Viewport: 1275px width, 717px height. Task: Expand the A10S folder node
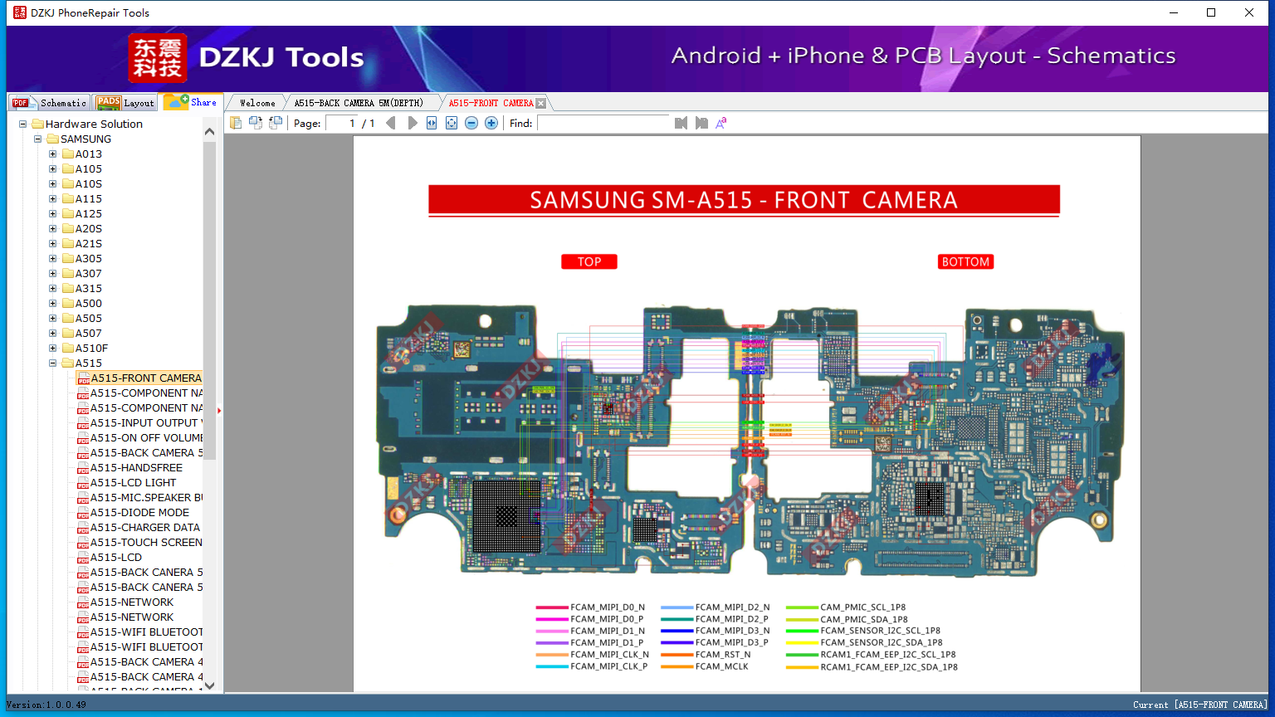[52, 183]
